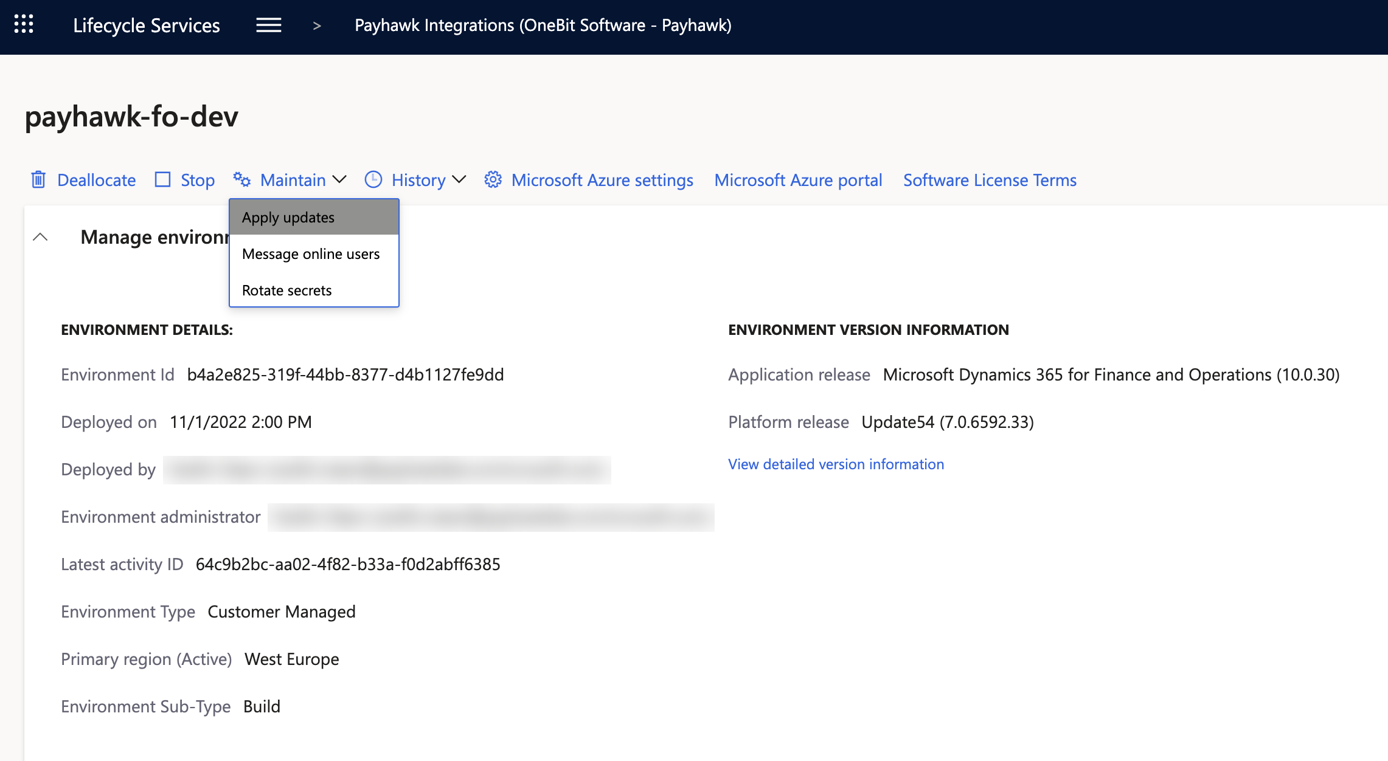Open Microsoft Azure settings
This screenshot has height=761, width=1388.
point(602,180)
